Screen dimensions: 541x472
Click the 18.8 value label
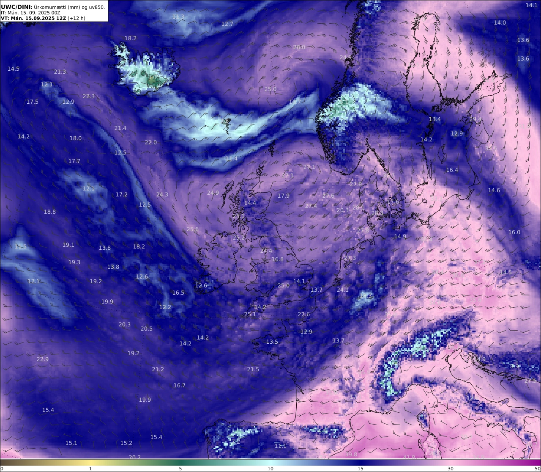(50, 212)
